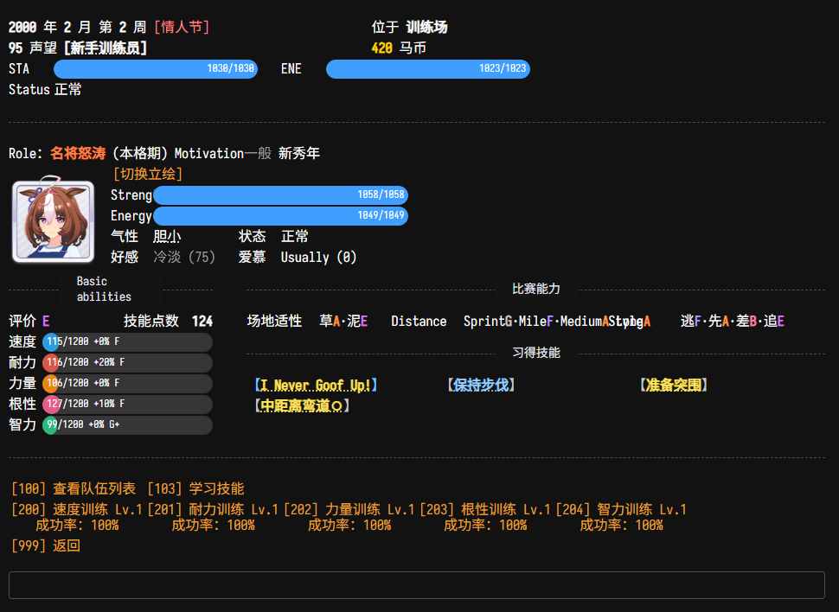Focus the command input field
Image resolution: width=839 pixels, height=612 pixels.
pyautogui.click(x=416, y=584)
